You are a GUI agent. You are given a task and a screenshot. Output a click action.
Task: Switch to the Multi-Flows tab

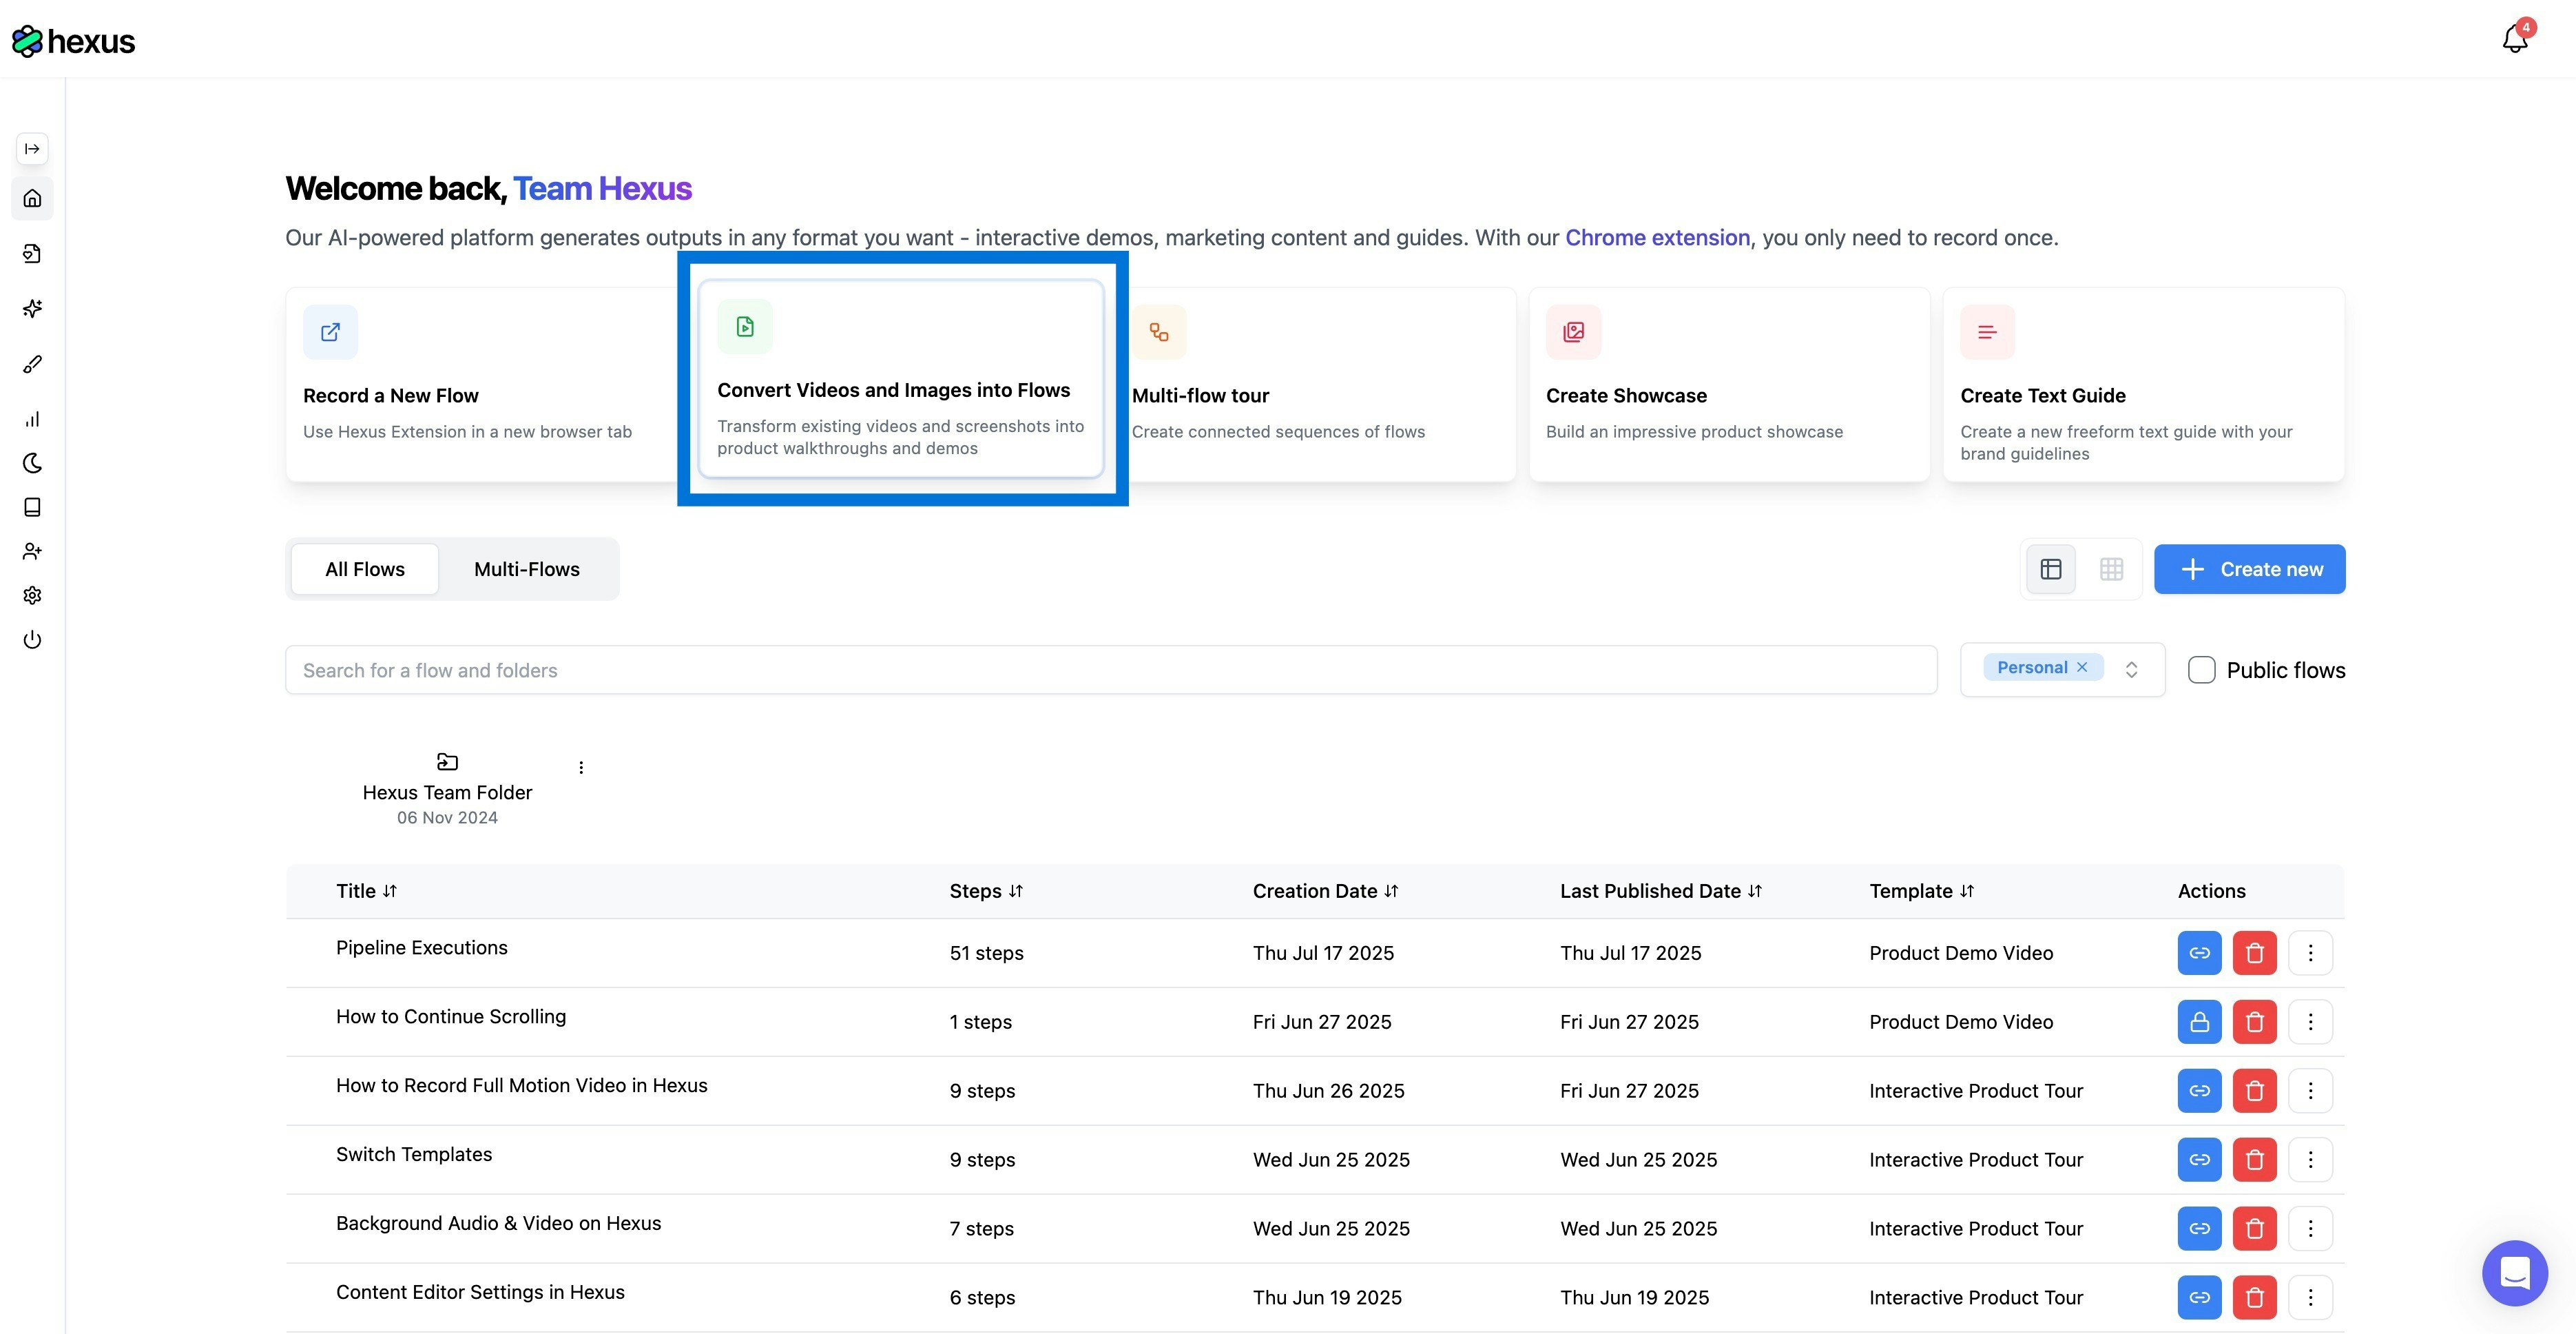[526, 569]
